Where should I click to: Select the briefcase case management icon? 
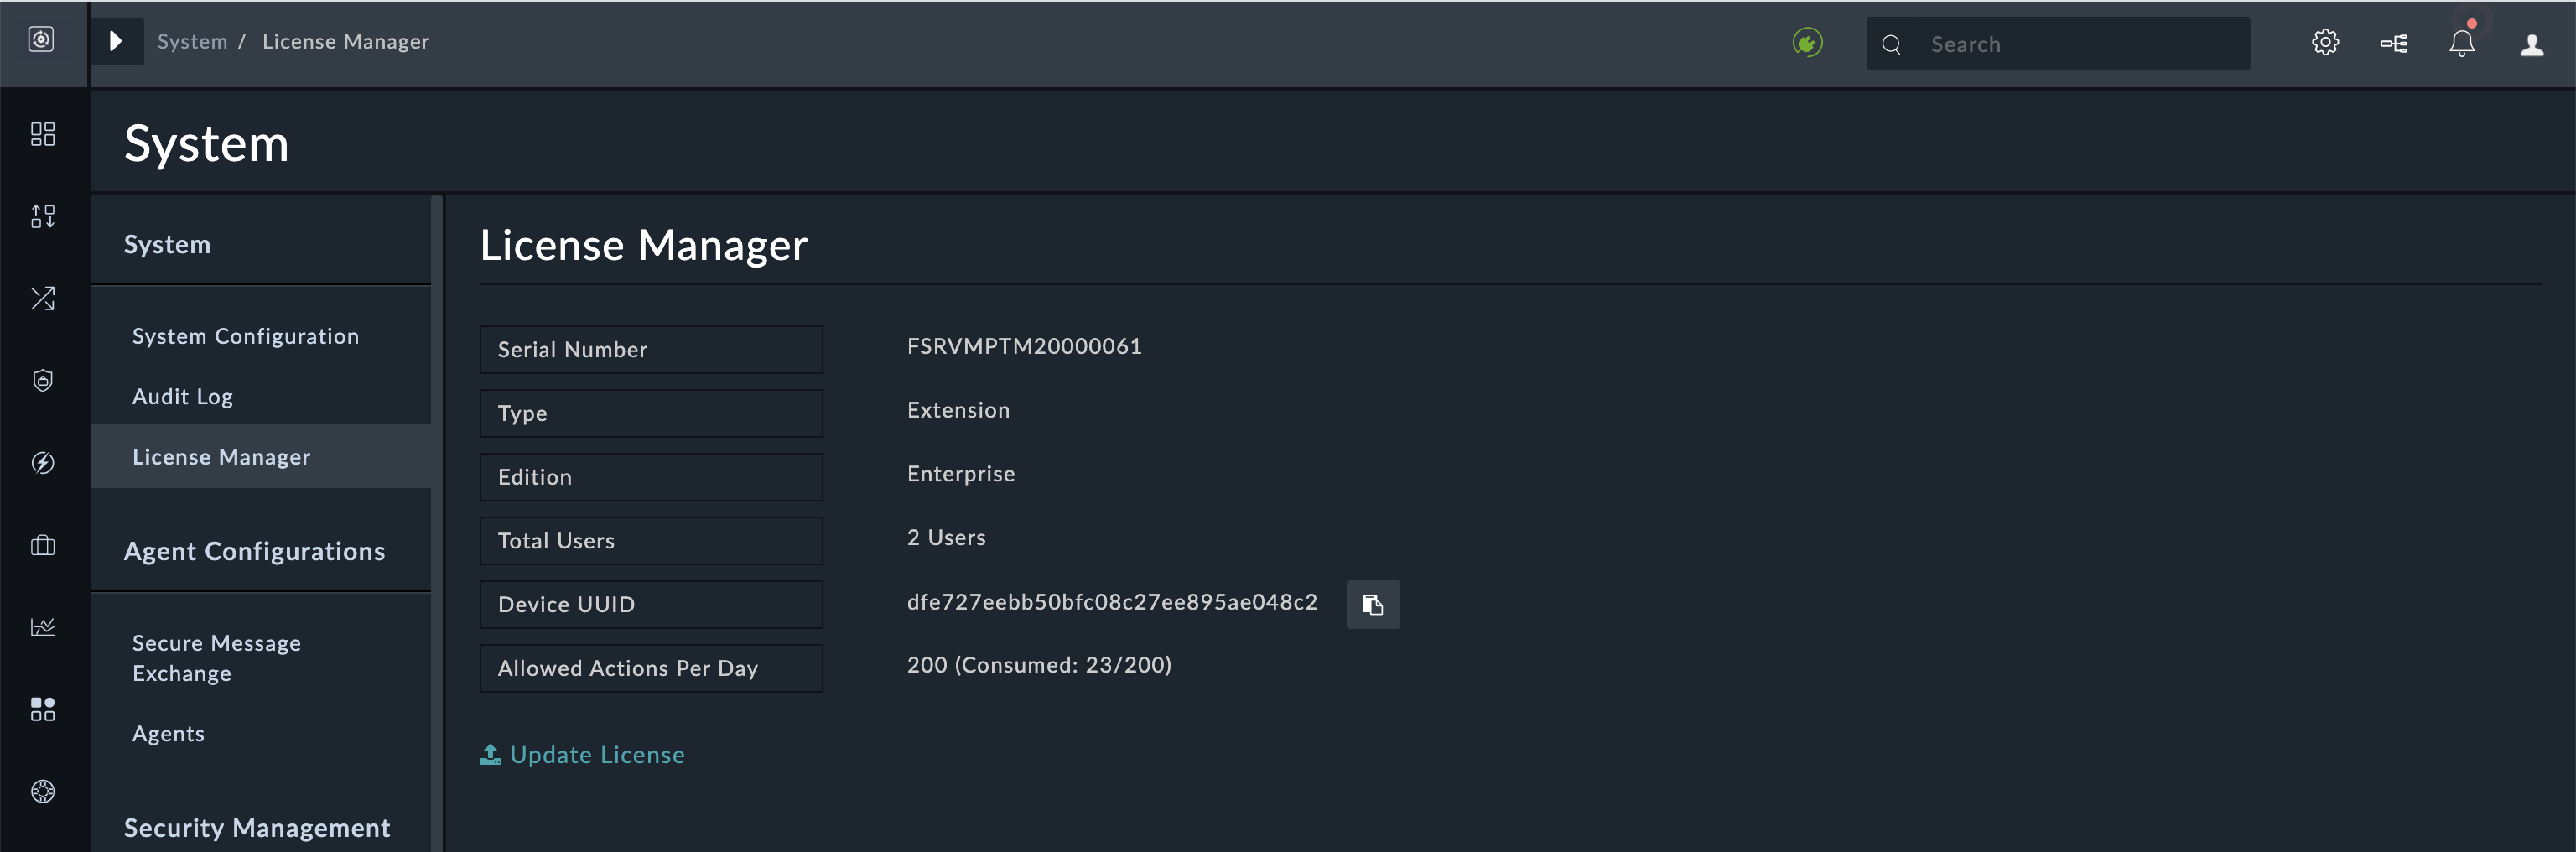(43, 545)
